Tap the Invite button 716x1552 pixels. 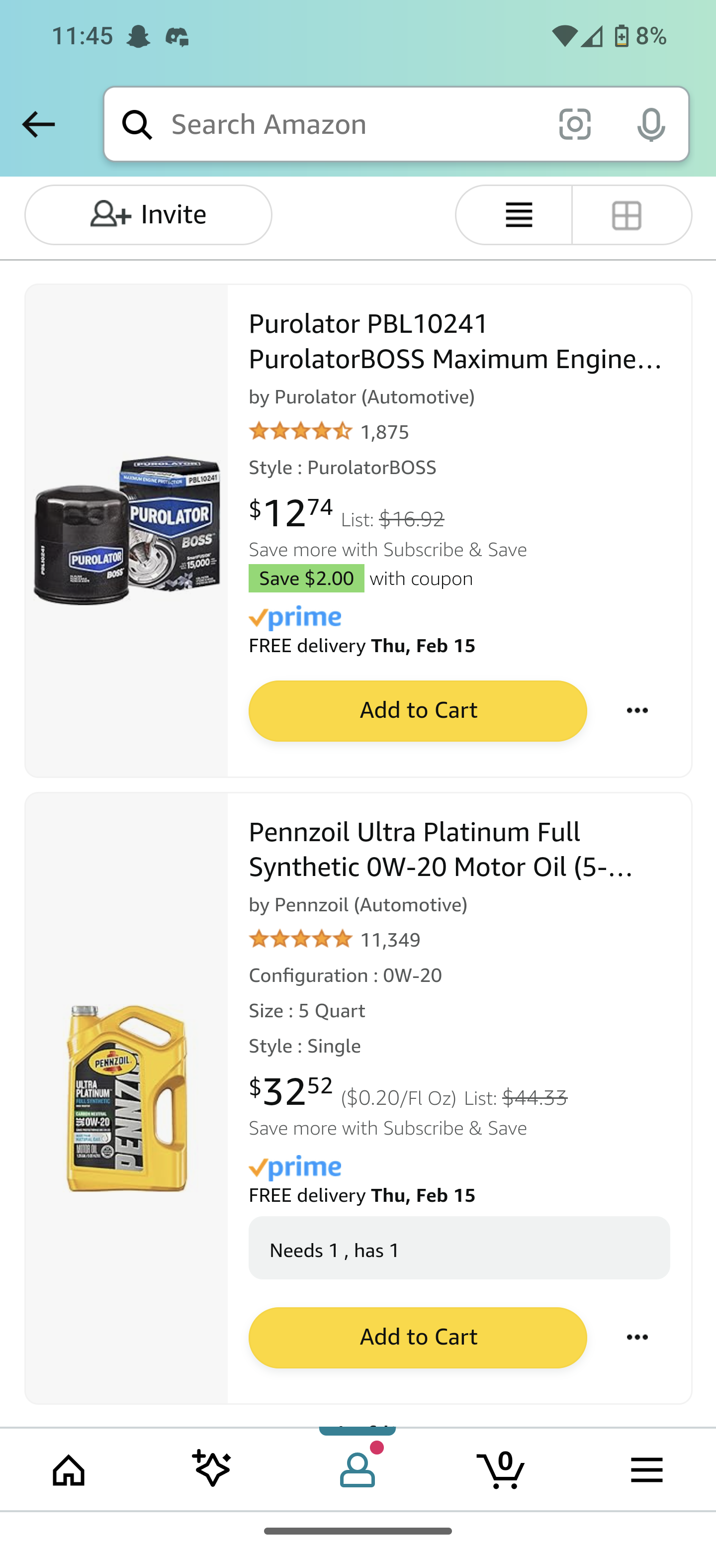pyautogui.click(x=148, y=215)
